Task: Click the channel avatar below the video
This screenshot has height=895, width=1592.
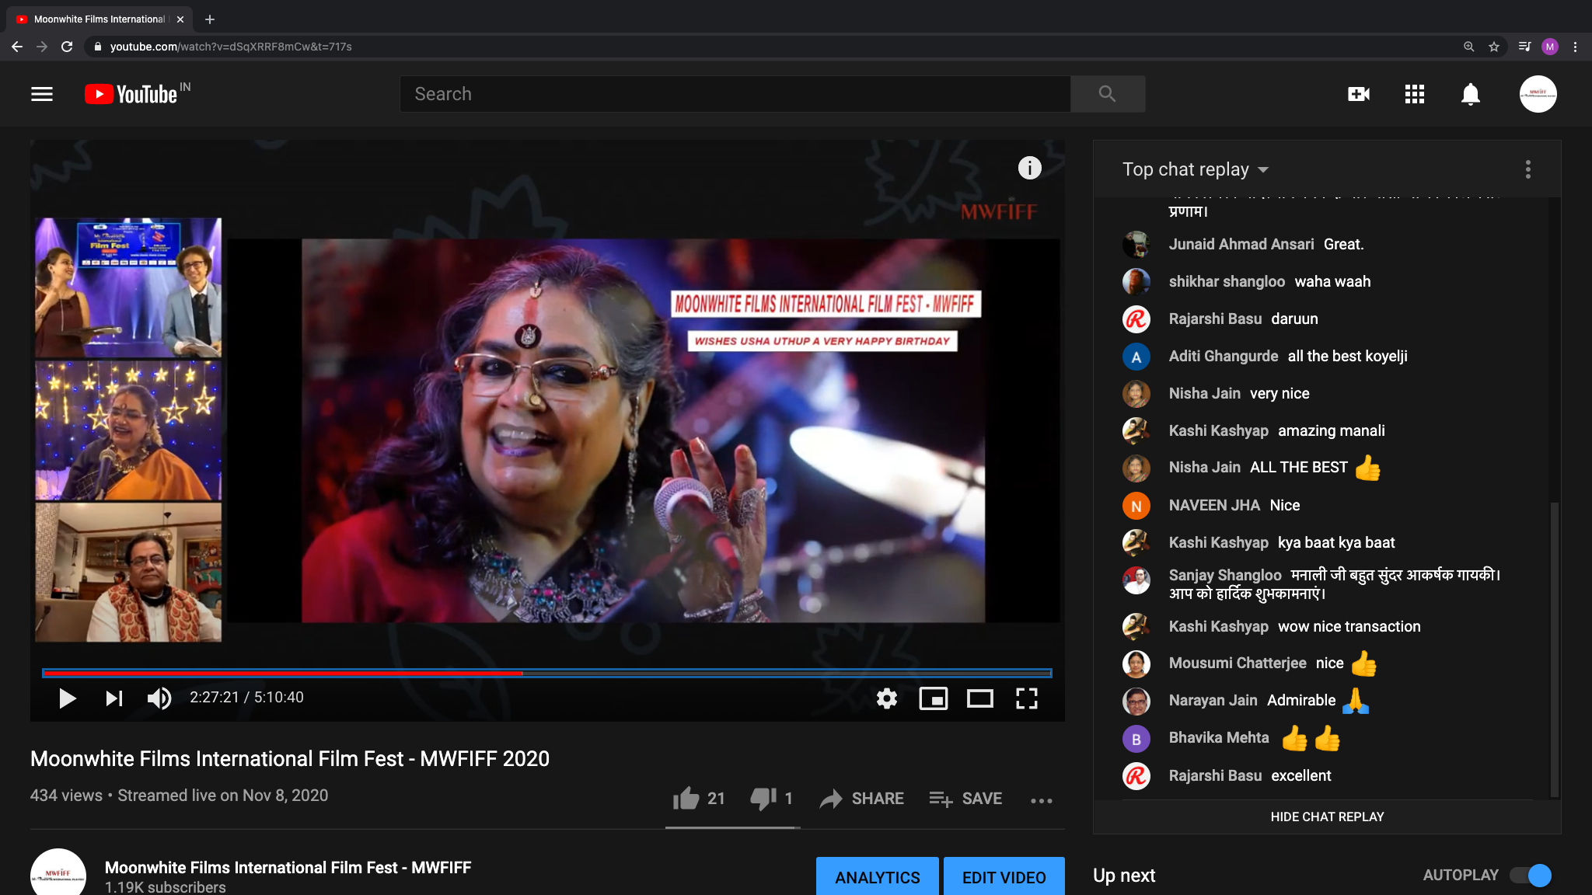Action: pos(58,872)
